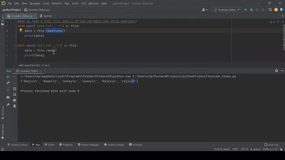Select Python 3.10 interpreter in status bar
The width and height of the screenshot is (285, 160).
[x=270, y=149]
